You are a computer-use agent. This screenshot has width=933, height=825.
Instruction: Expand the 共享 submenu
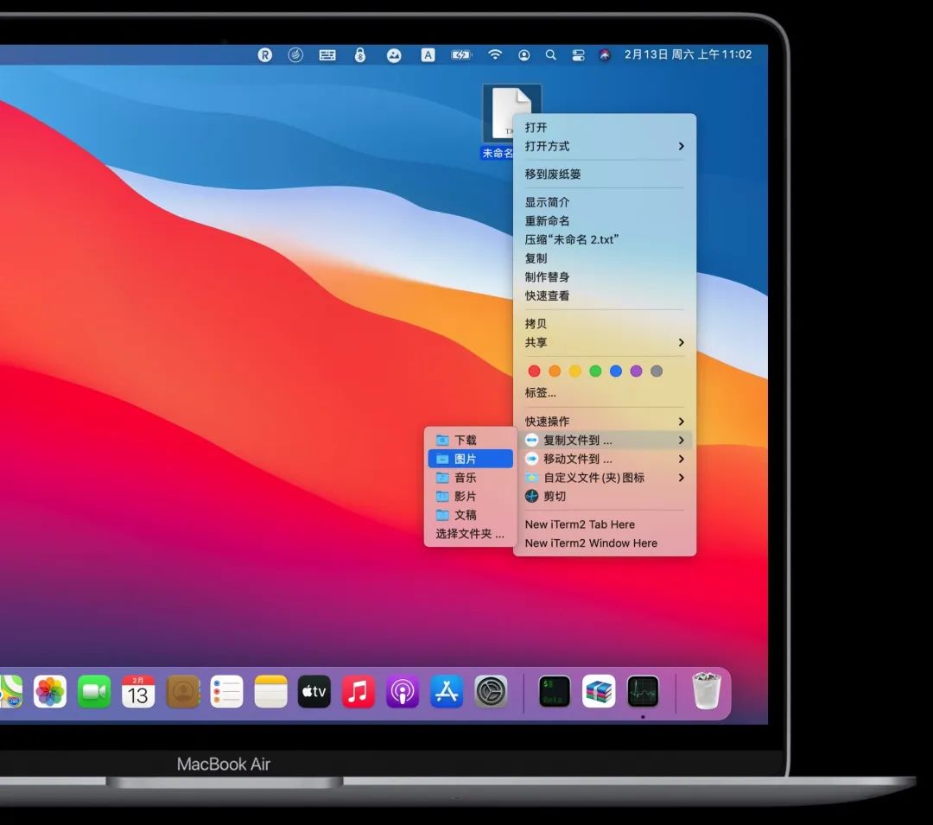605,343
